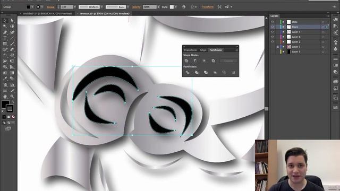Open the Basic brush definition dropdown
This screenshot has height=191, width=340.
pos(128,7)
